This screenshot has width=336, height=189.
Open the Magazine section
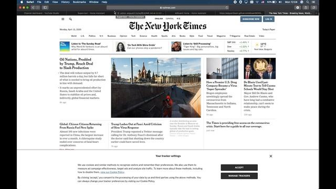(x=221, y=36)
